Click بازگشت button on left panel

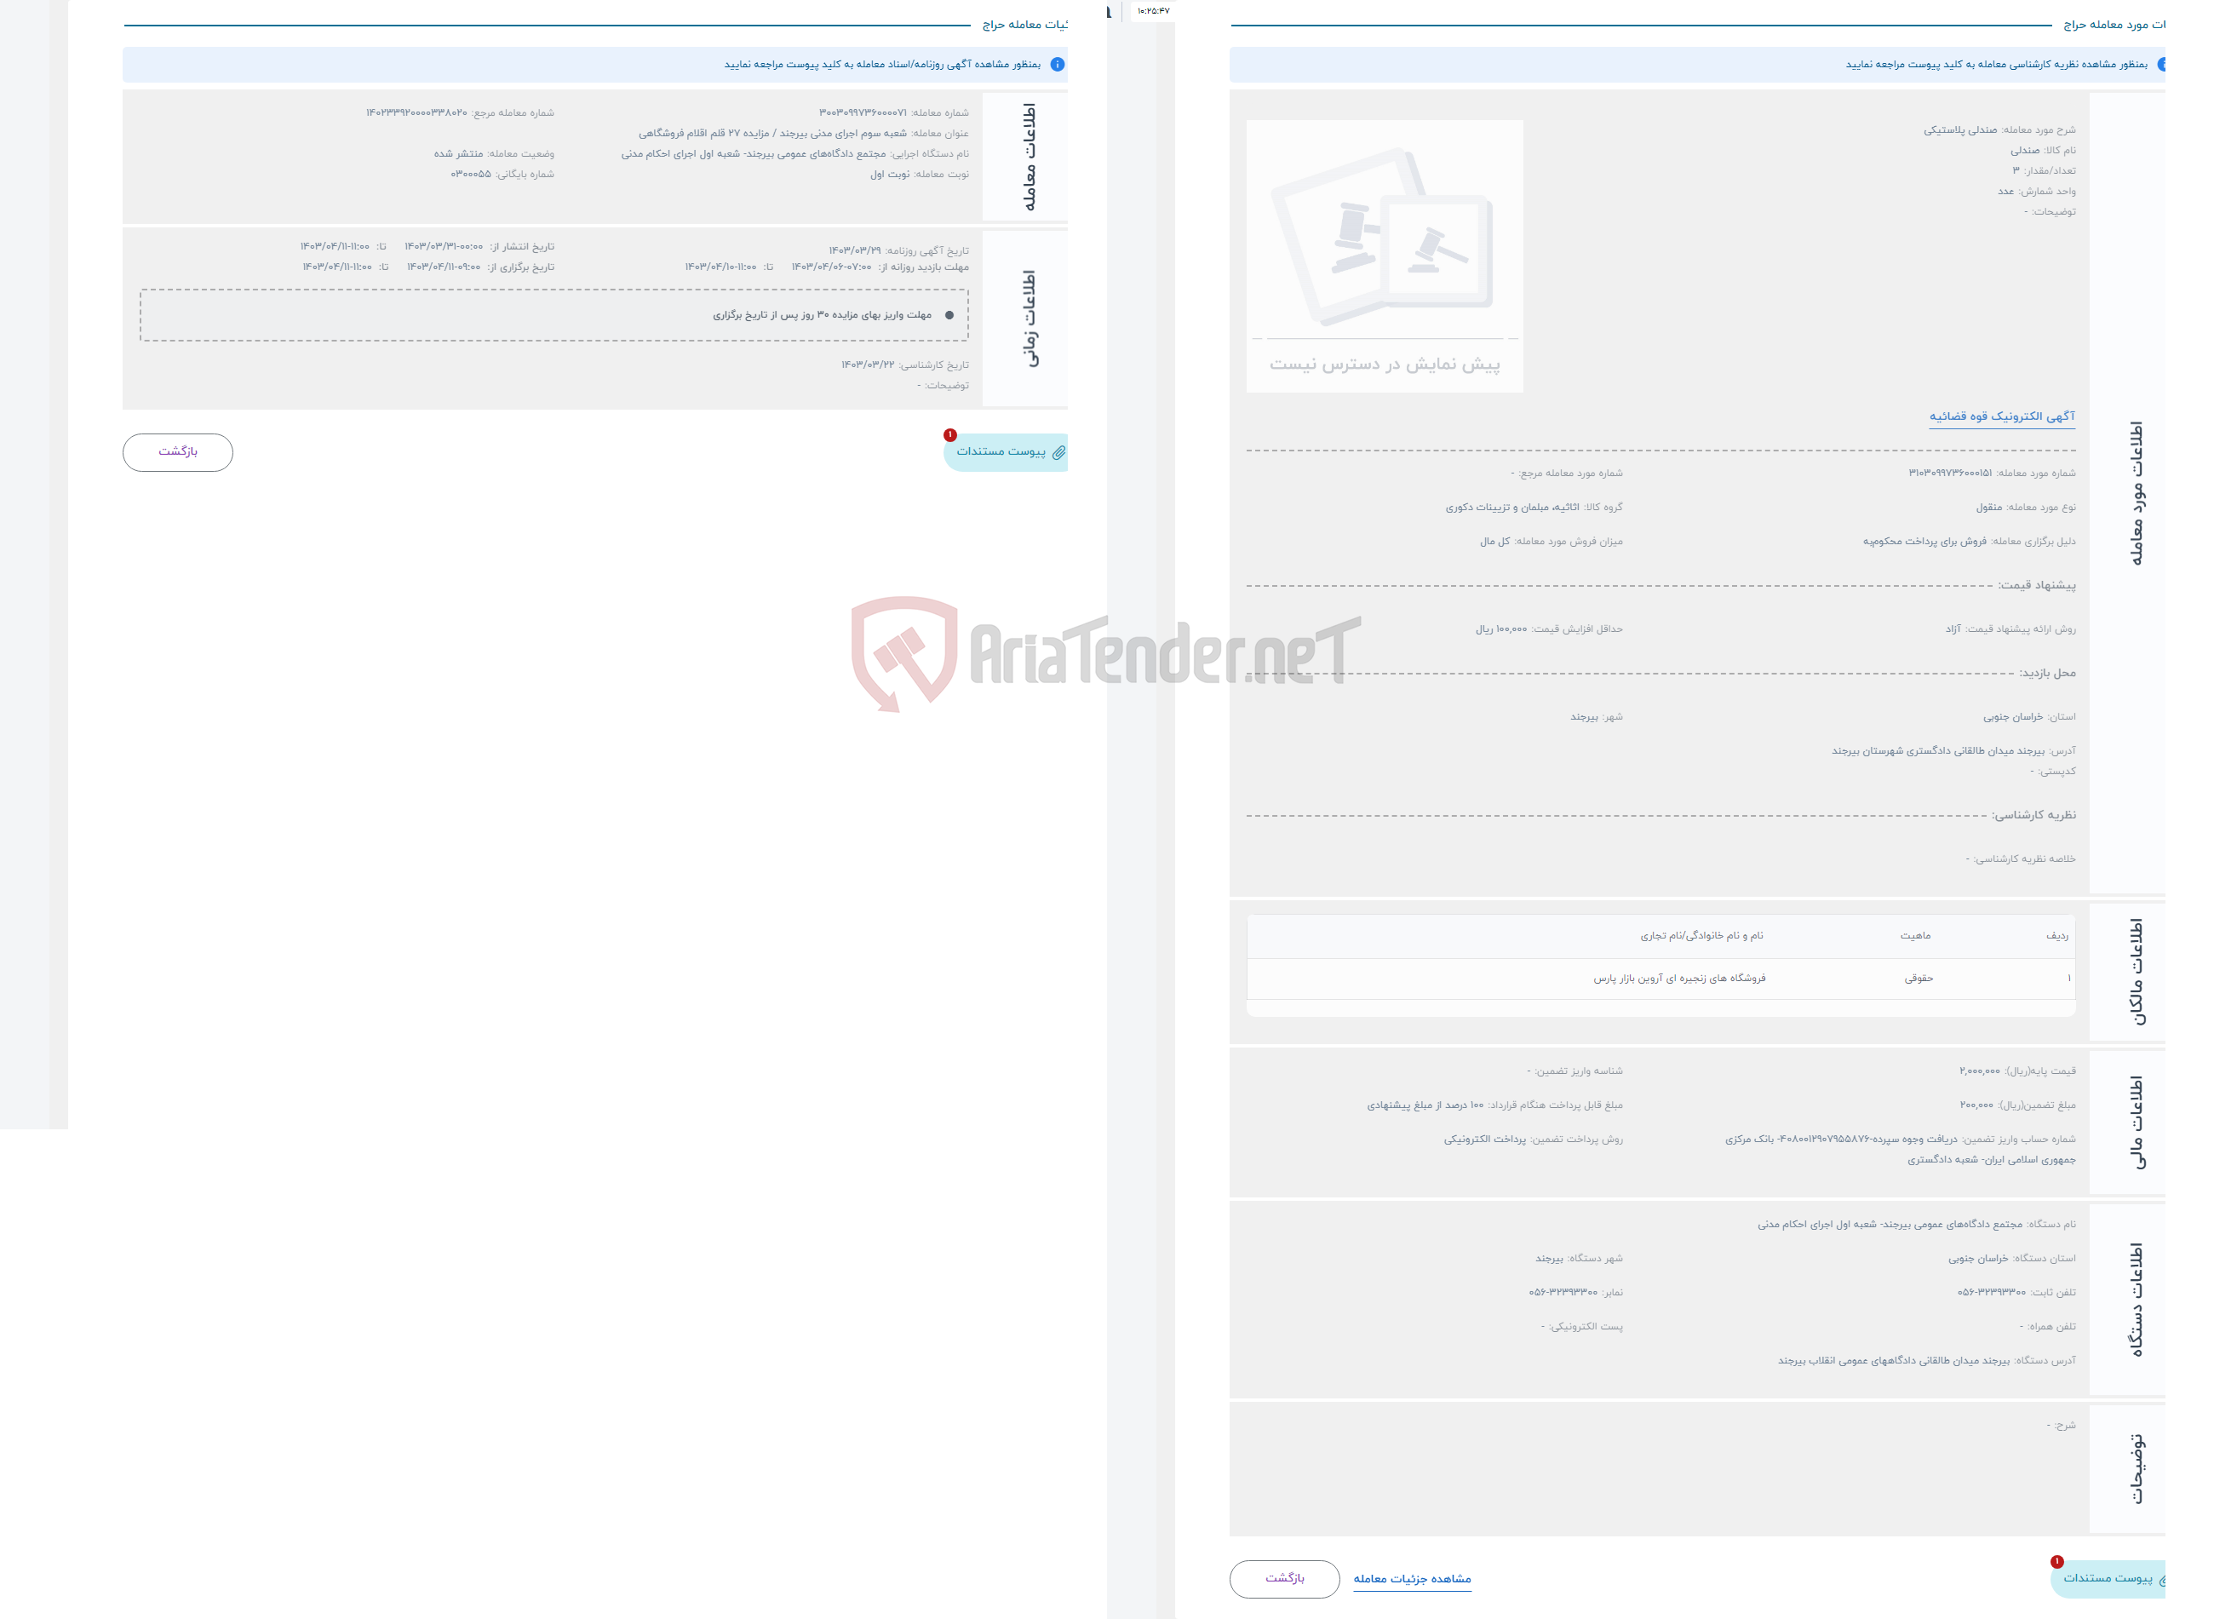[179, 451]
